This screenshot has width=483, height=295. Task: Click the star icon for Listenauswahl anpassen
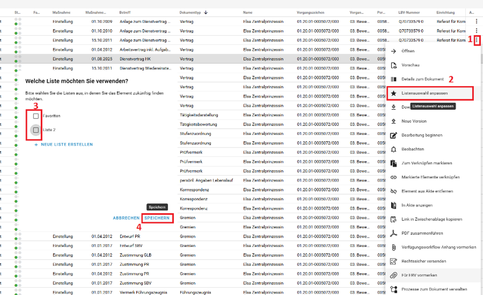click(394, 93)
